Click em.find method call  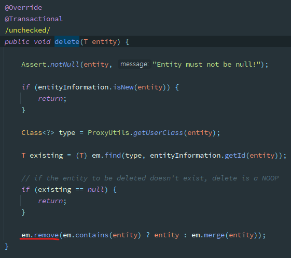coord(106,155)
